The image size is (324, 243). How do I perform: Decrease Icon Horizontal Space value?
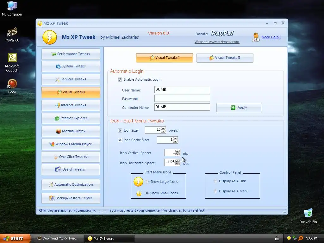click(178, 164)
